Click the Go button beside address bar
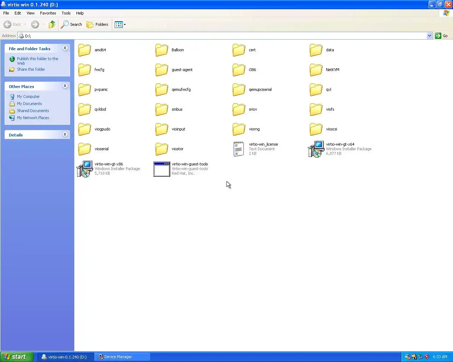The width and height of the screenshot is (453, 362). (442, 36)
